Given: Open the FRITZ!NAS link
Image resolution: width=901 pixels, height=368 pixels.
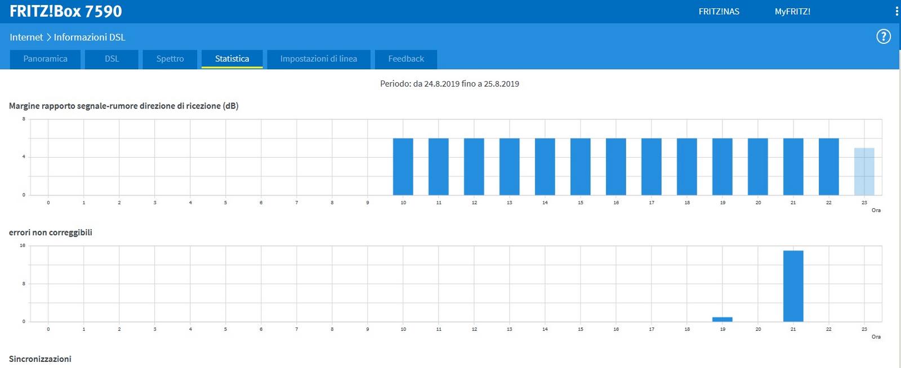Looking at the screenshot, I should point(719,11).
